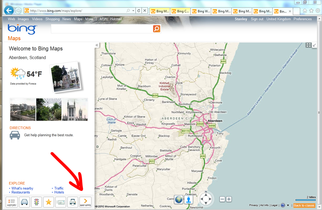Show traffic using the traffic light icon
Image resolution: width=322 pixels, height=210 pixels.
click(x=36, y=202)
